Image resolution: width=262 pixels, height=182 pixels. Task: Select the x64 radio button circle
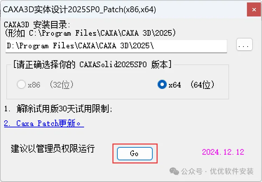click(x=162, y=84)
